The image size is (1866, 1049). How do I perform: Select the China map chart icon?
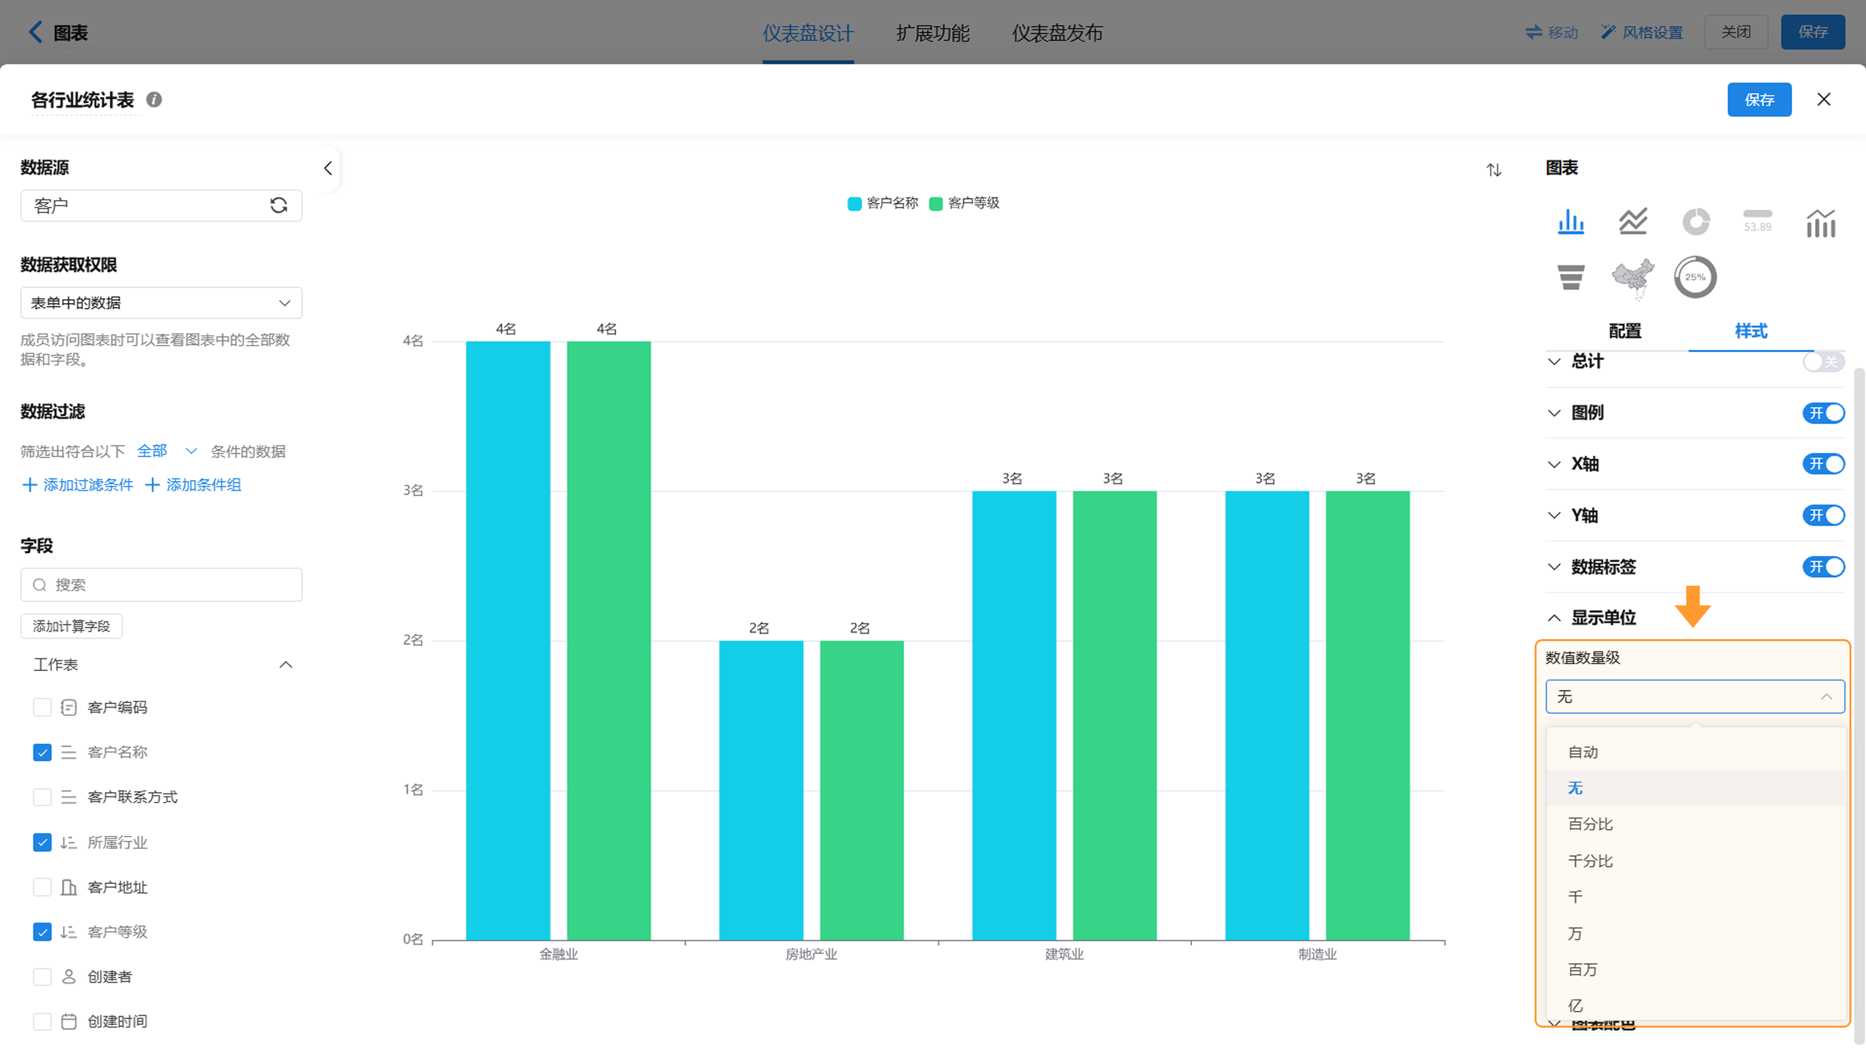point(1633,276)
